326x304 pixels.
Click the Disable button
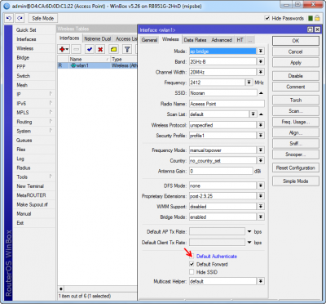click(x=296, y=76)
